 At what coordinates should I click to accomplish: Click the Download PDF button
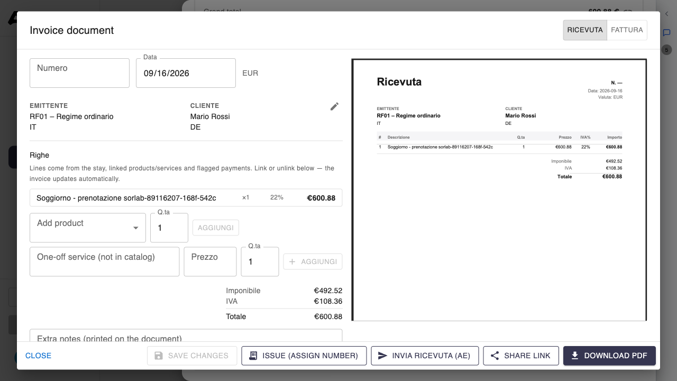[609, 356]
